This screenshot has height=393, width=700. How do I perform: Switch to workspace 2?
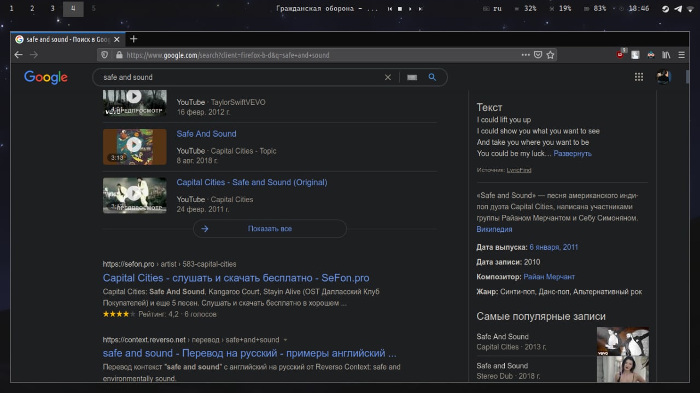click(32, 9)
